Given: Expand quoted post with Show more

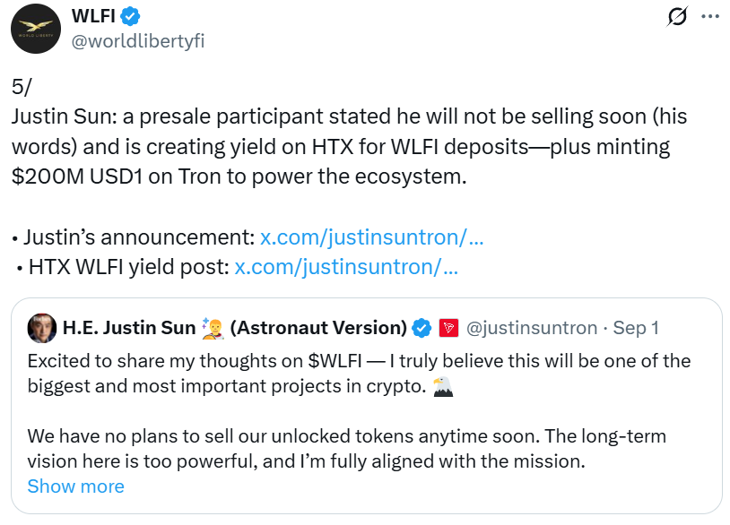Looking at the screenshot, I should click(x=75, y=486).
